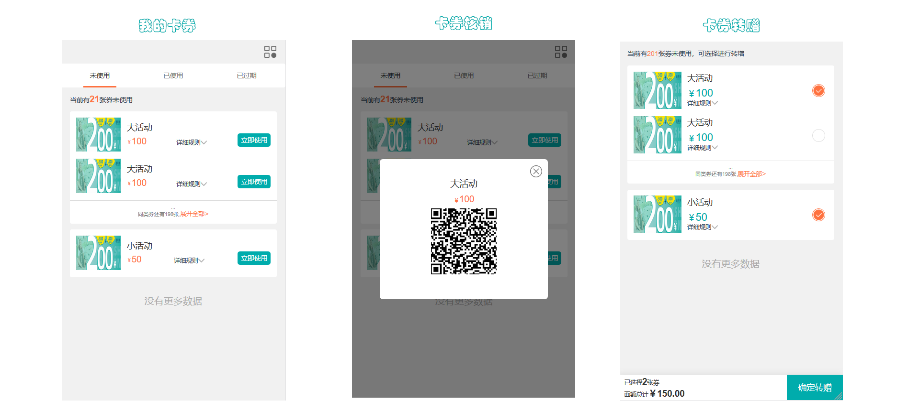Click second 大活动 coupon image in My Coupons
908x412 pixels.
tap(98, 176)
